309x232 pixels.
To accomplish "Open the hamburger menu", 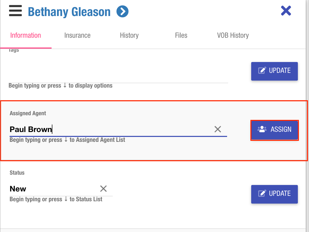I will [x=15, y=12].
